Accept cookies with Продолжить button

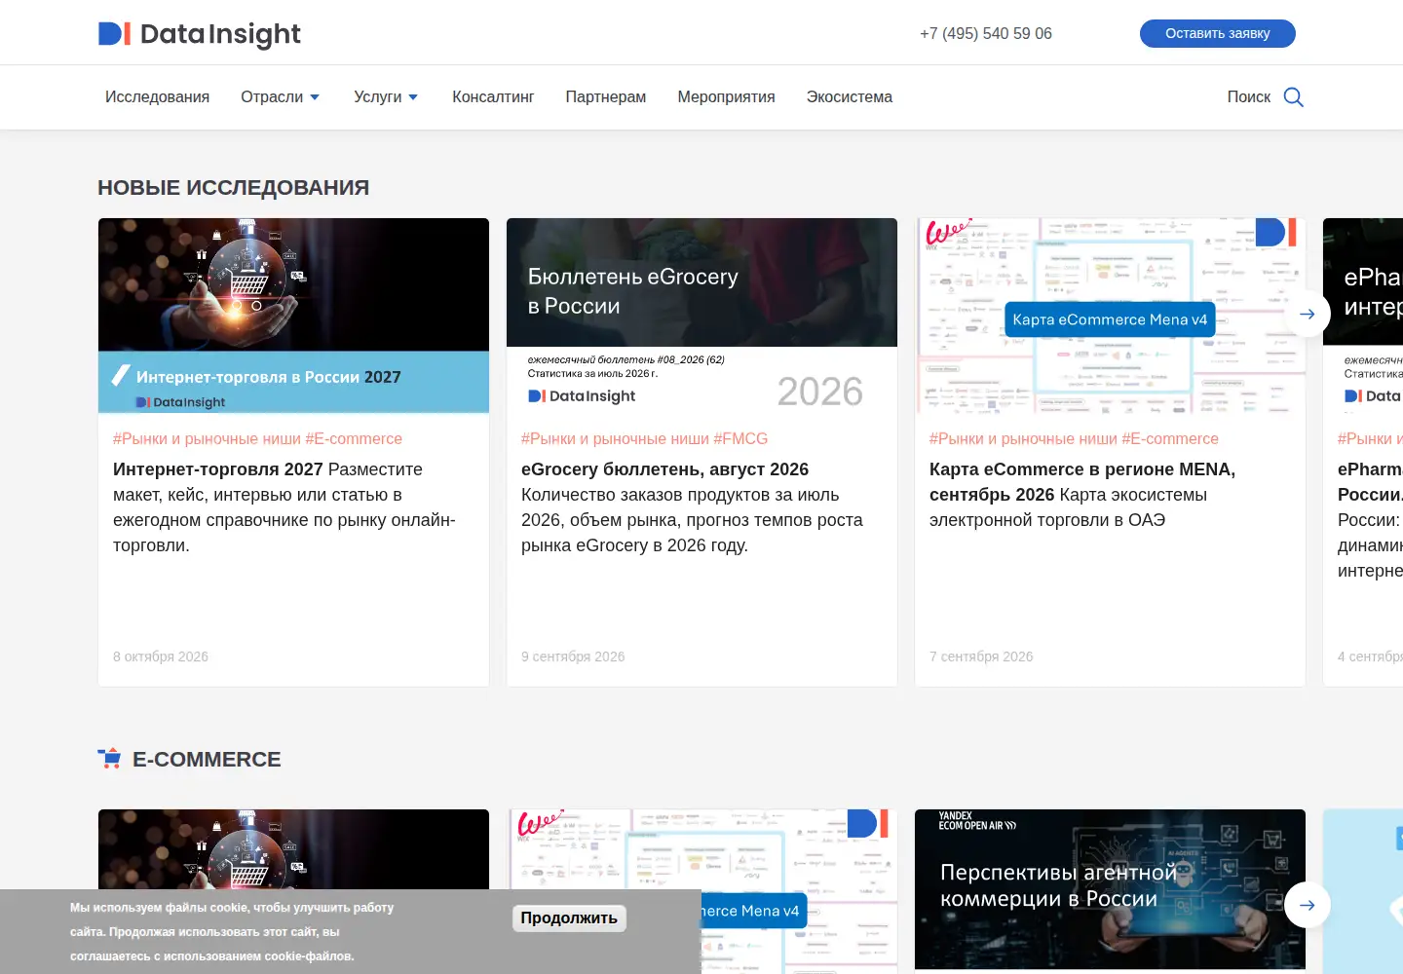tap(569, 918)
